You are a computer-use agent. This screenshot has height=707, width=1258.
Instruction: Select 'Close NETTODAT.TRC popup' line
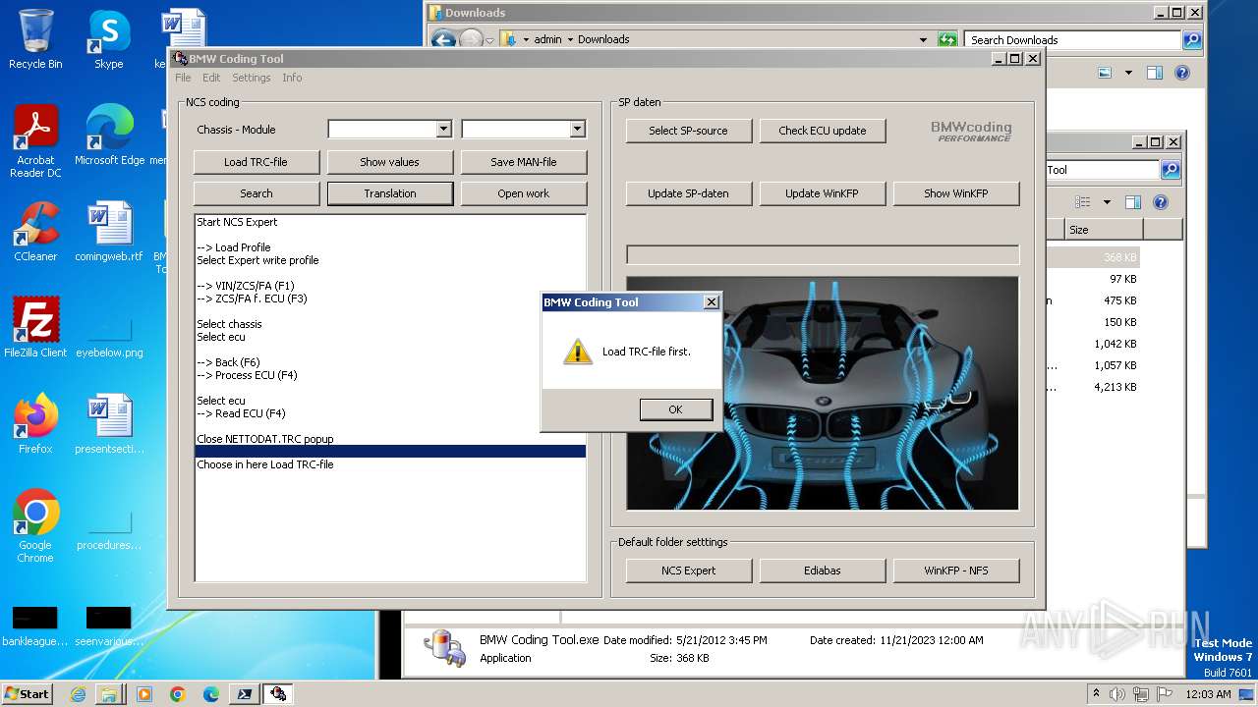pos(390,439)
